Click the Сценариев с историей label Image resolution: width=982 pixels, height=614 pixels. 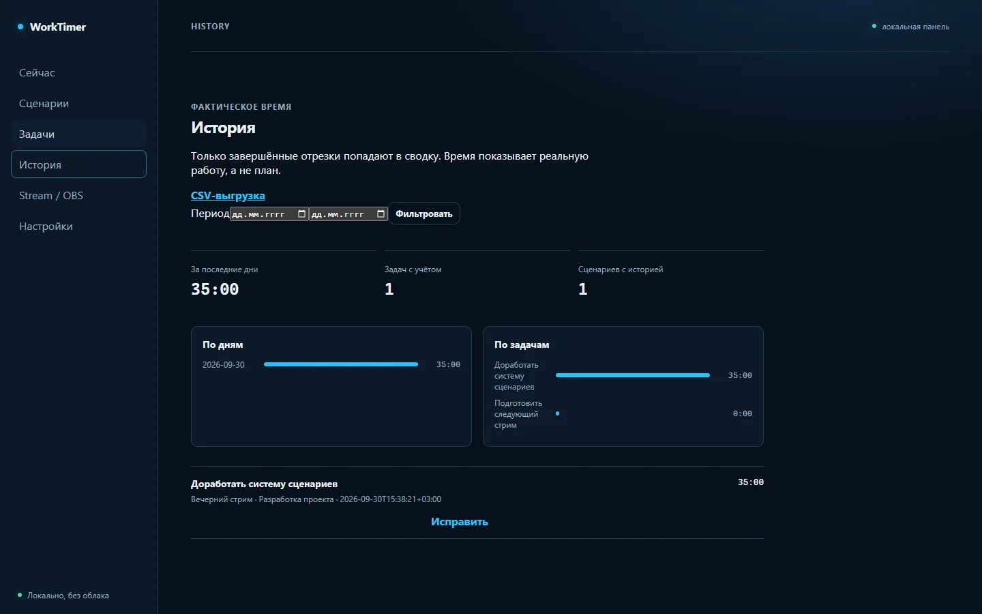[621, 269]
